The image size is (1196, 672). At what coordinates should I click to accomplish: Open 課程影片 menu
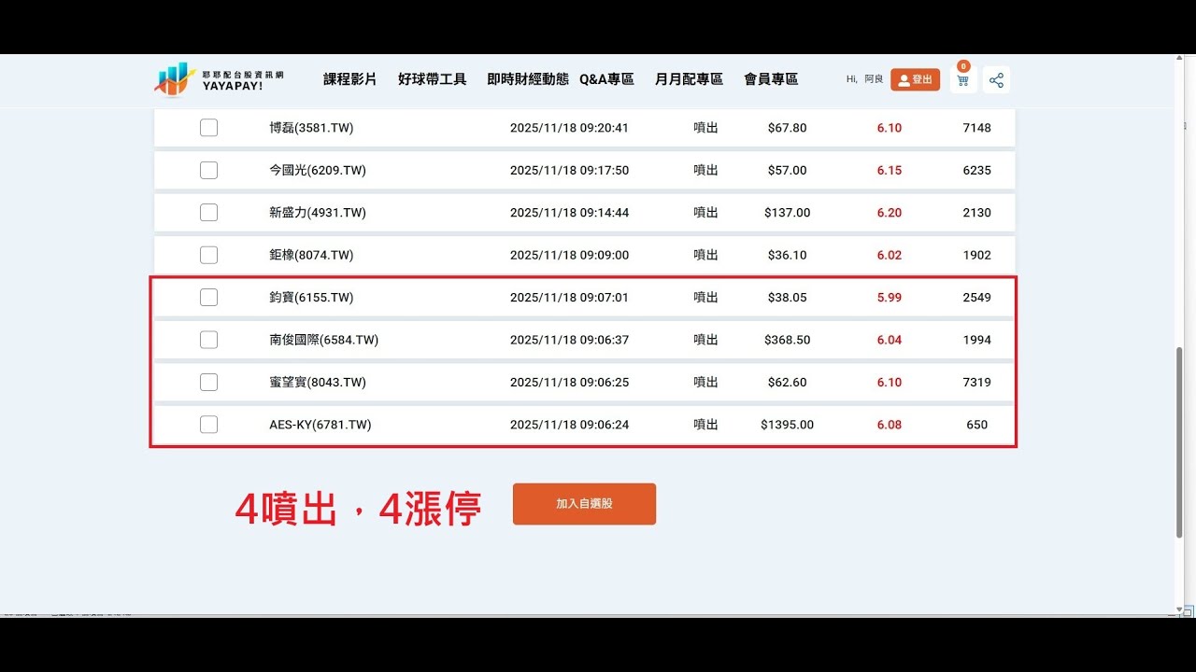tap(350, 79)
